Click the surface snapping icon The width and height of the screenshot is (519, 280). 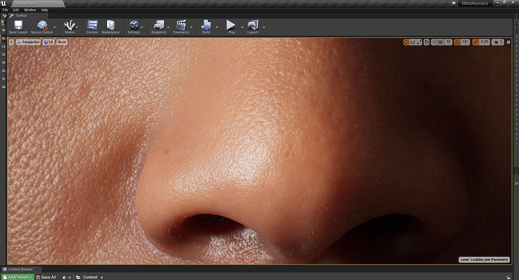pyautogui.click(x=434, y=42)
